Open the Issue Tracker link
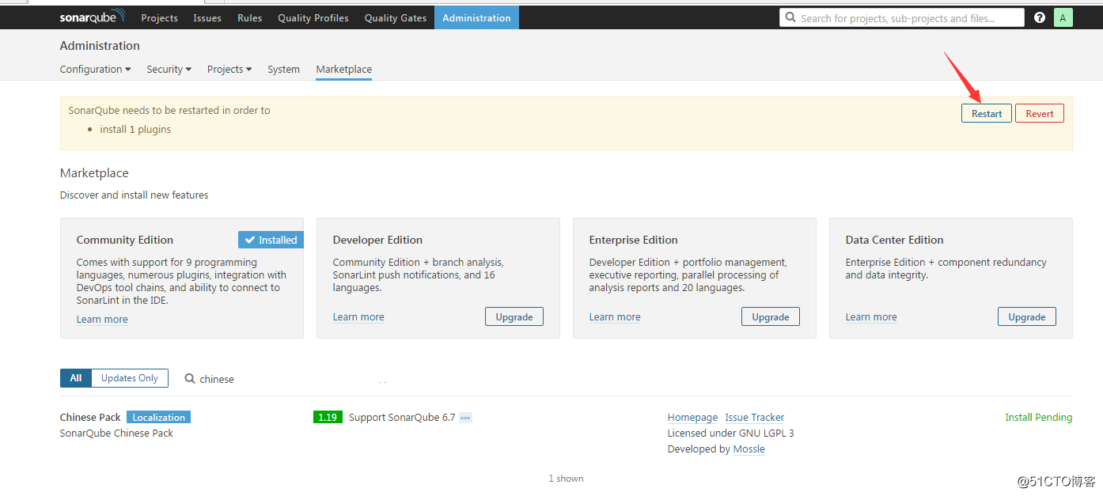Screen dimensions: 1103x496 tap(755, 418)
